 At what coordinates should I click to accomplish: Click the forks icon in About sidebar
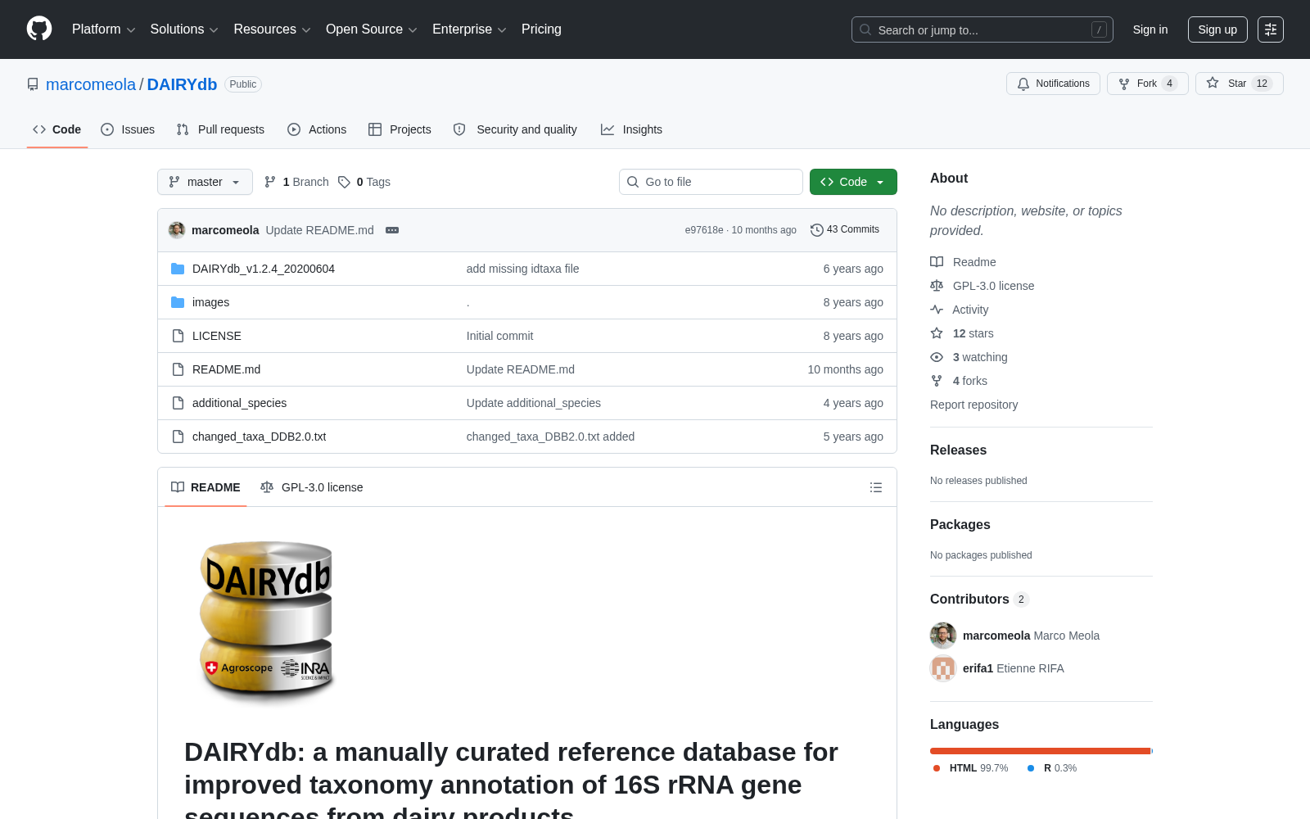937,381
